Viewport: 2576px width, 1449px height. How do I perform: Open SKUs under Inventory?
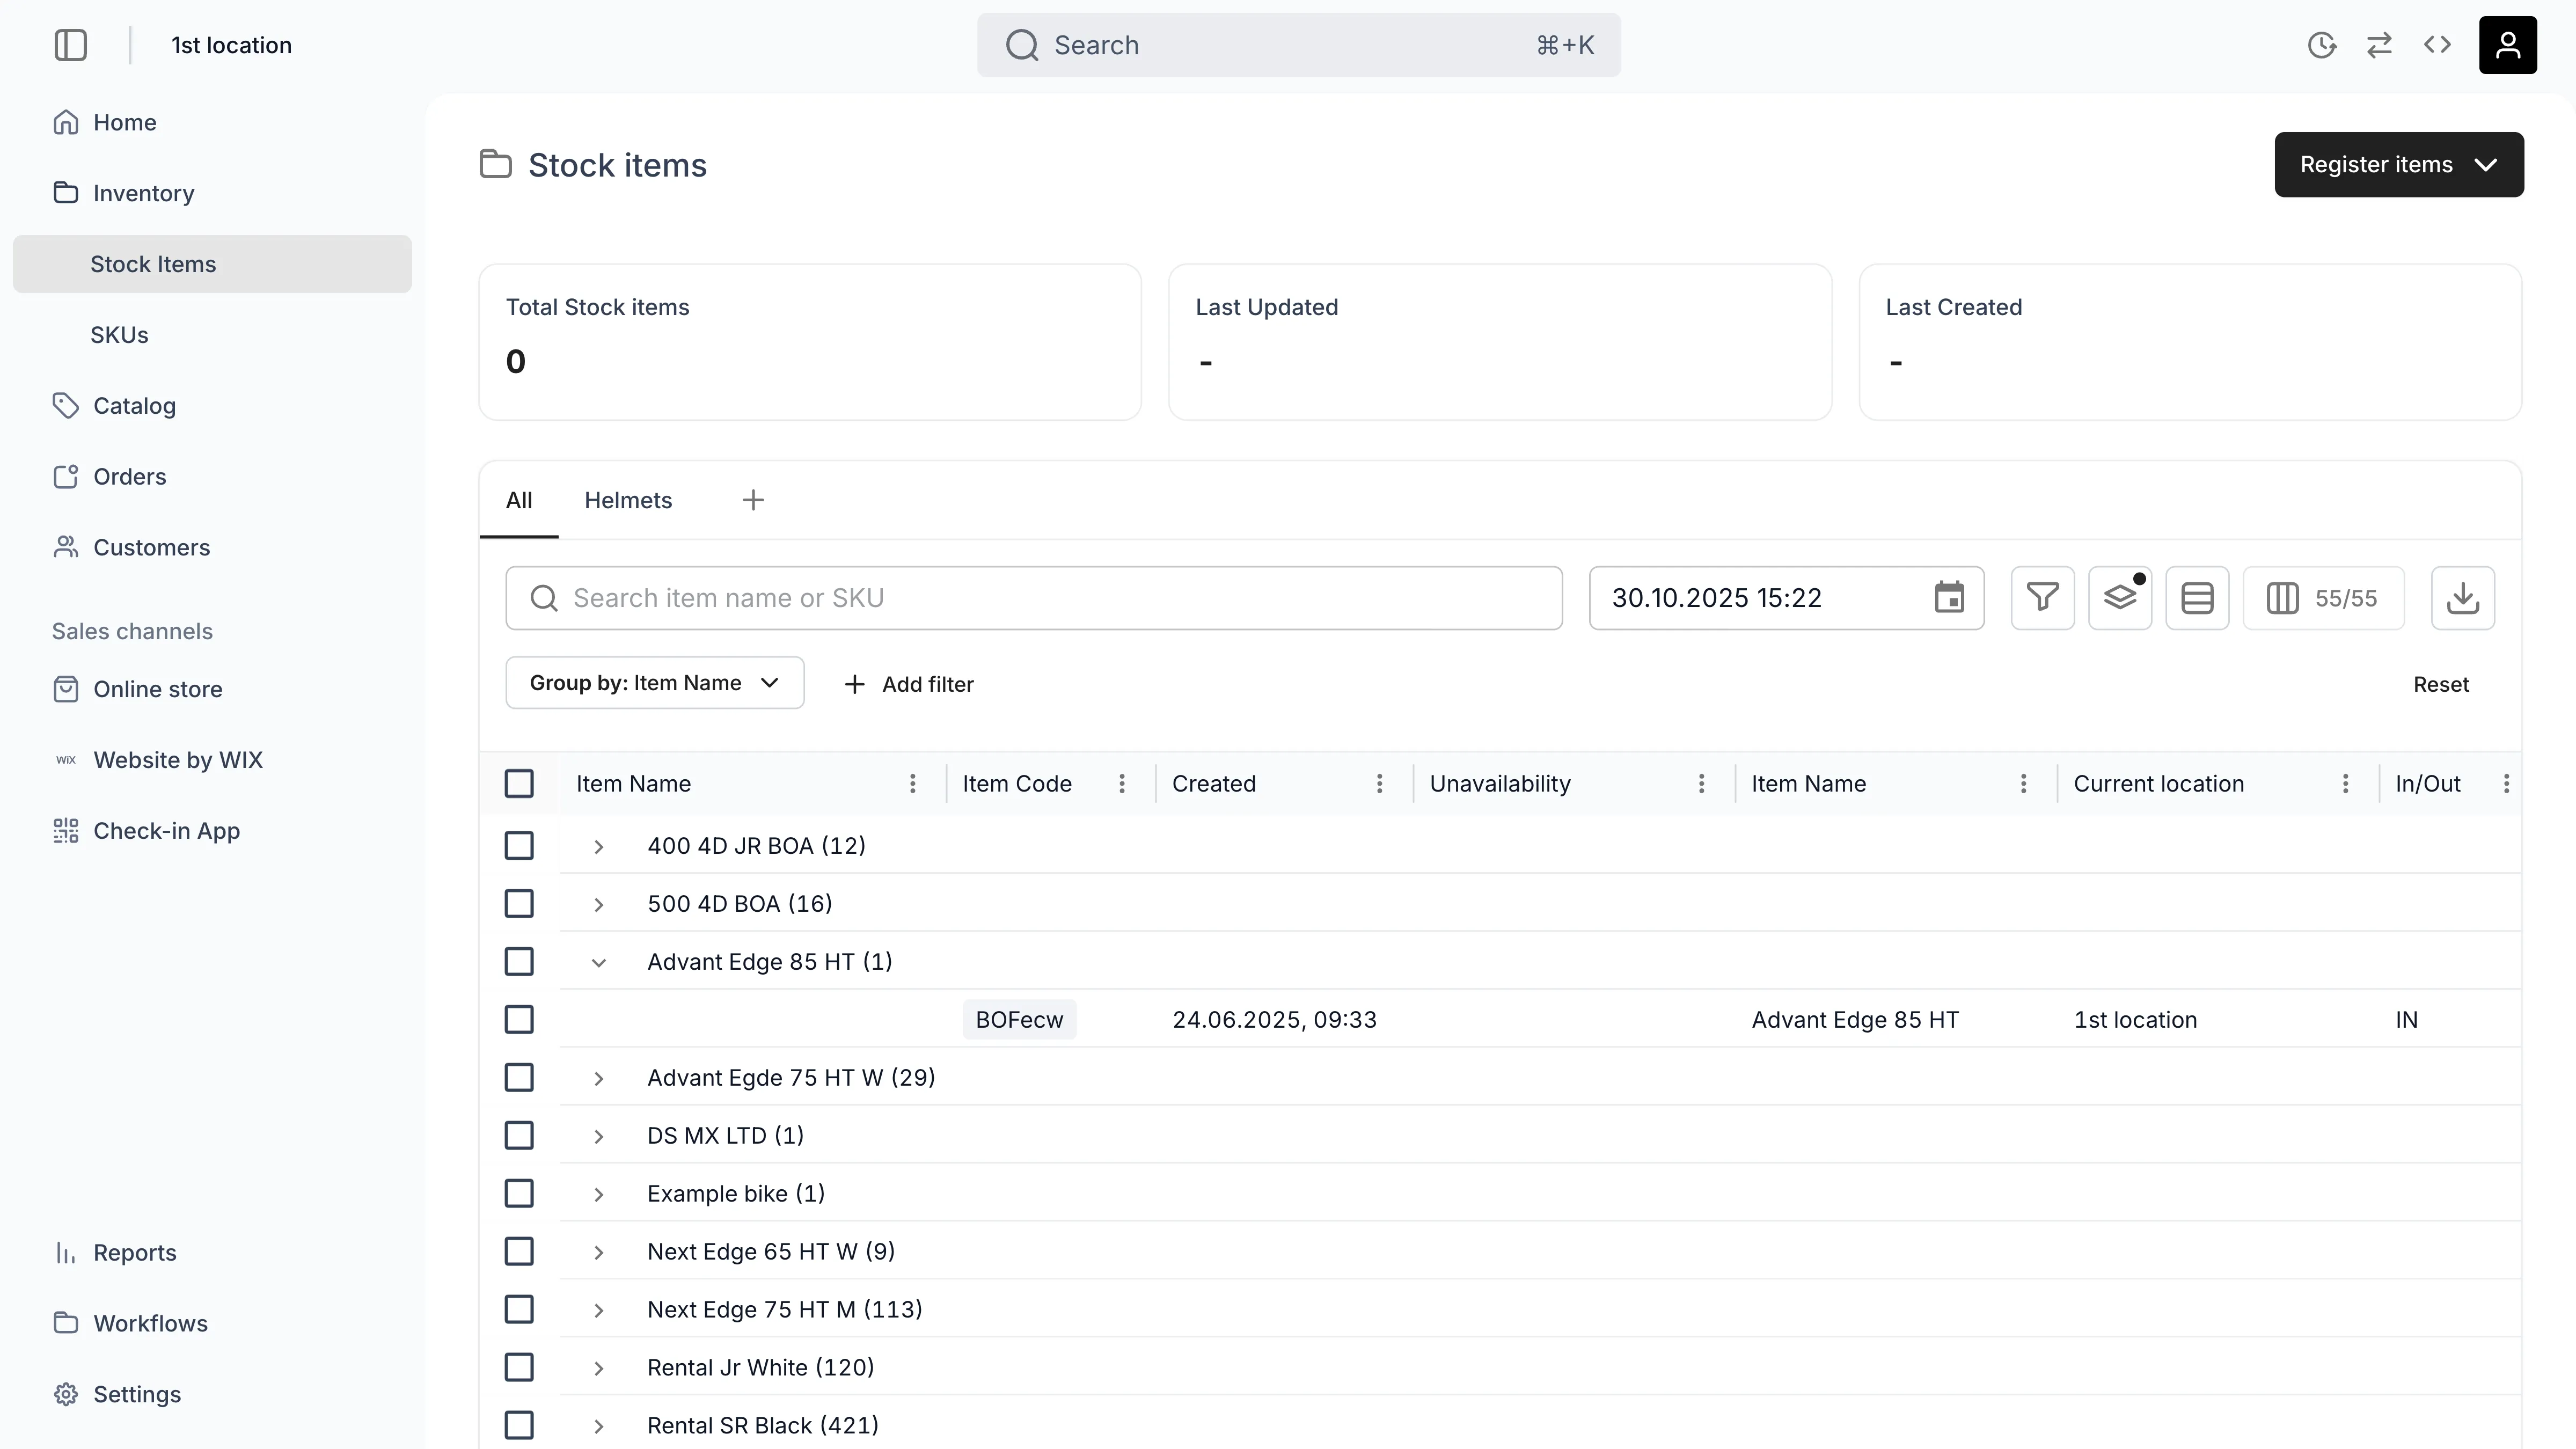(x=212, y=335)
